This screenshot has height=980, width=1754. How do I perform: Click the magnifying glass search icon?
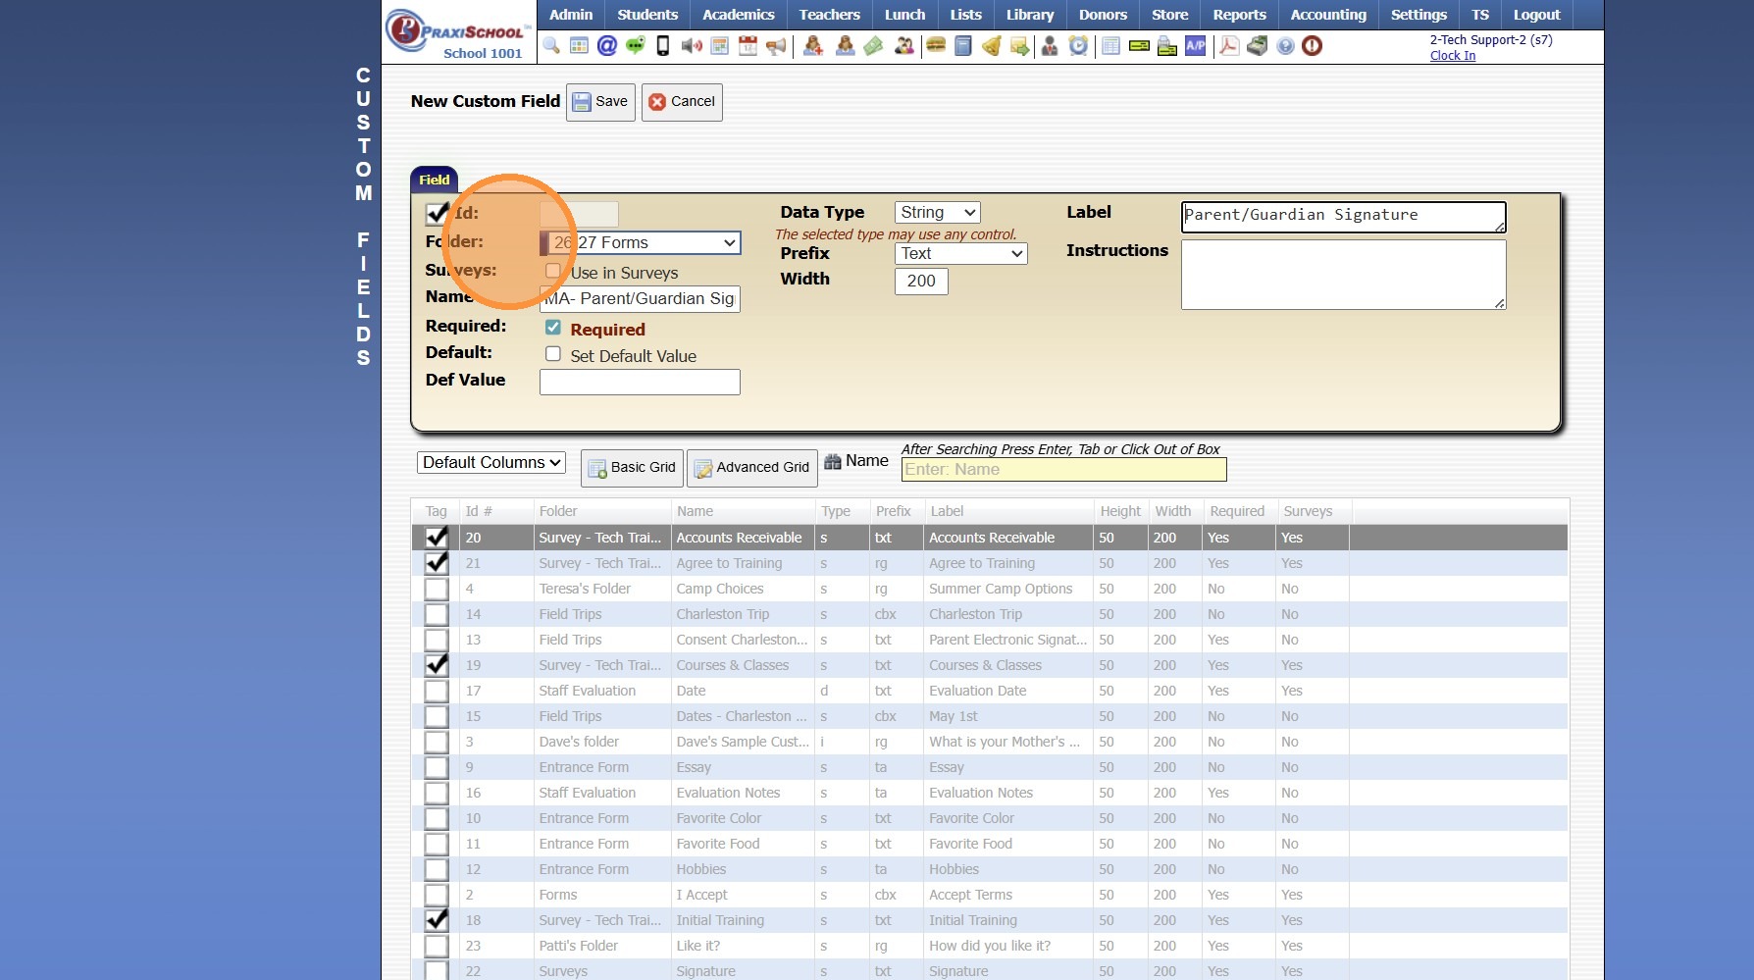click(551, 46)
